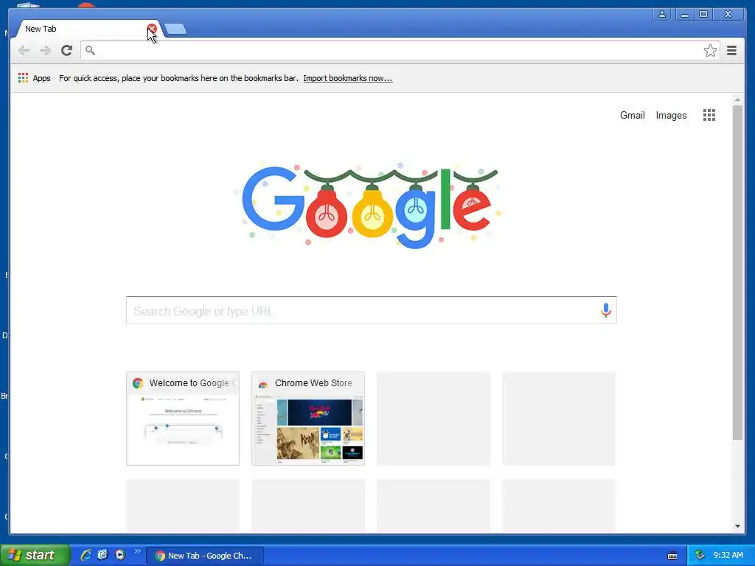Click the holiday lights Google doodle
The width and height of the screenshot is (755, 566).
pyautogui.click(x=369, y=206)
